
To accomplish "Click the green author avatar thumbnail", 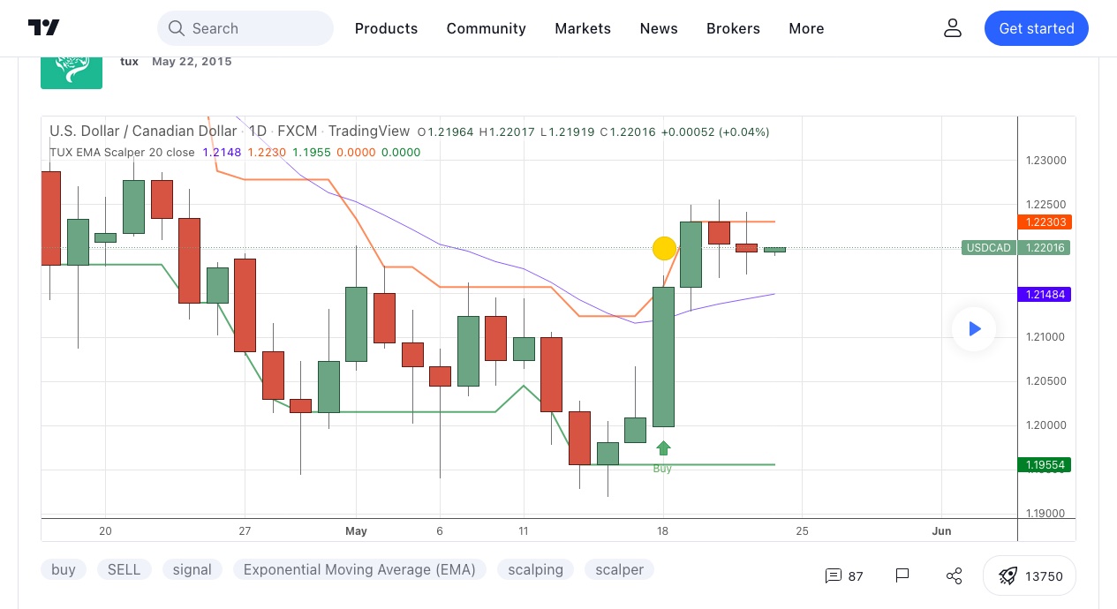I will (71, 72).
